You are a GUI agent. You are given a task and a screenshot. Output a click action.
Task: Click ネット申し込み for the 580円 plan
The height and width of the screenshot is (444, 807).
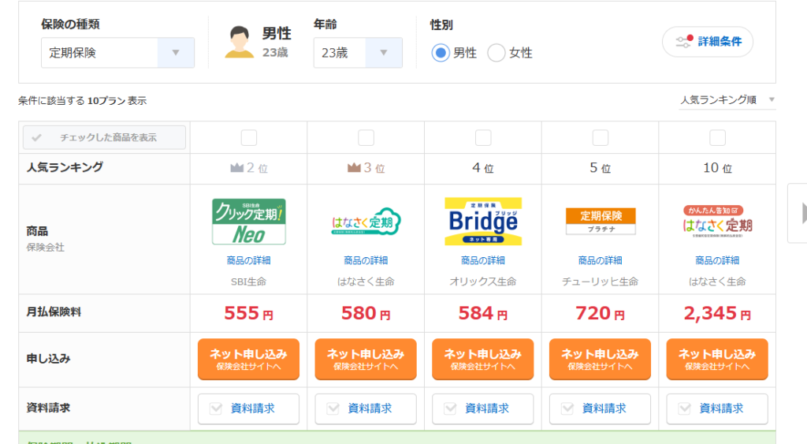click(x=366, y=359)
